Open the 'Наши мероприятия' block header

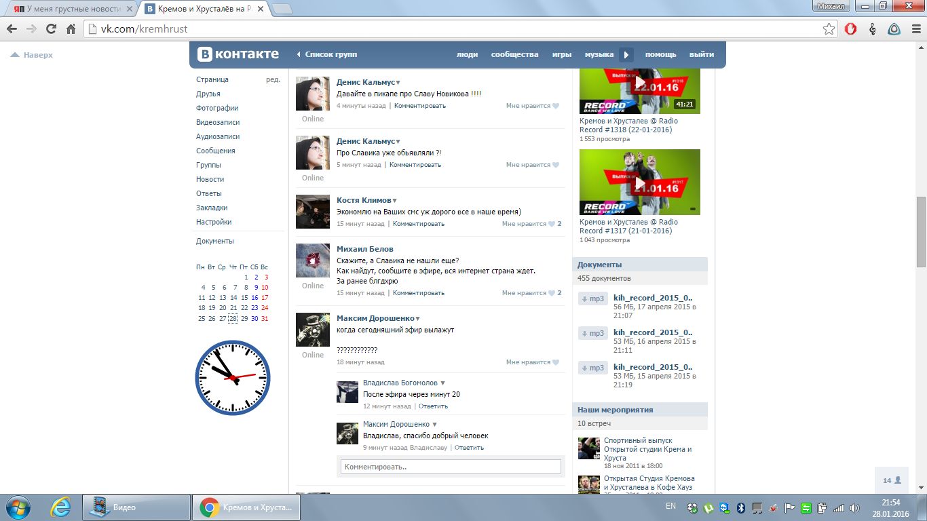(640, 410)
